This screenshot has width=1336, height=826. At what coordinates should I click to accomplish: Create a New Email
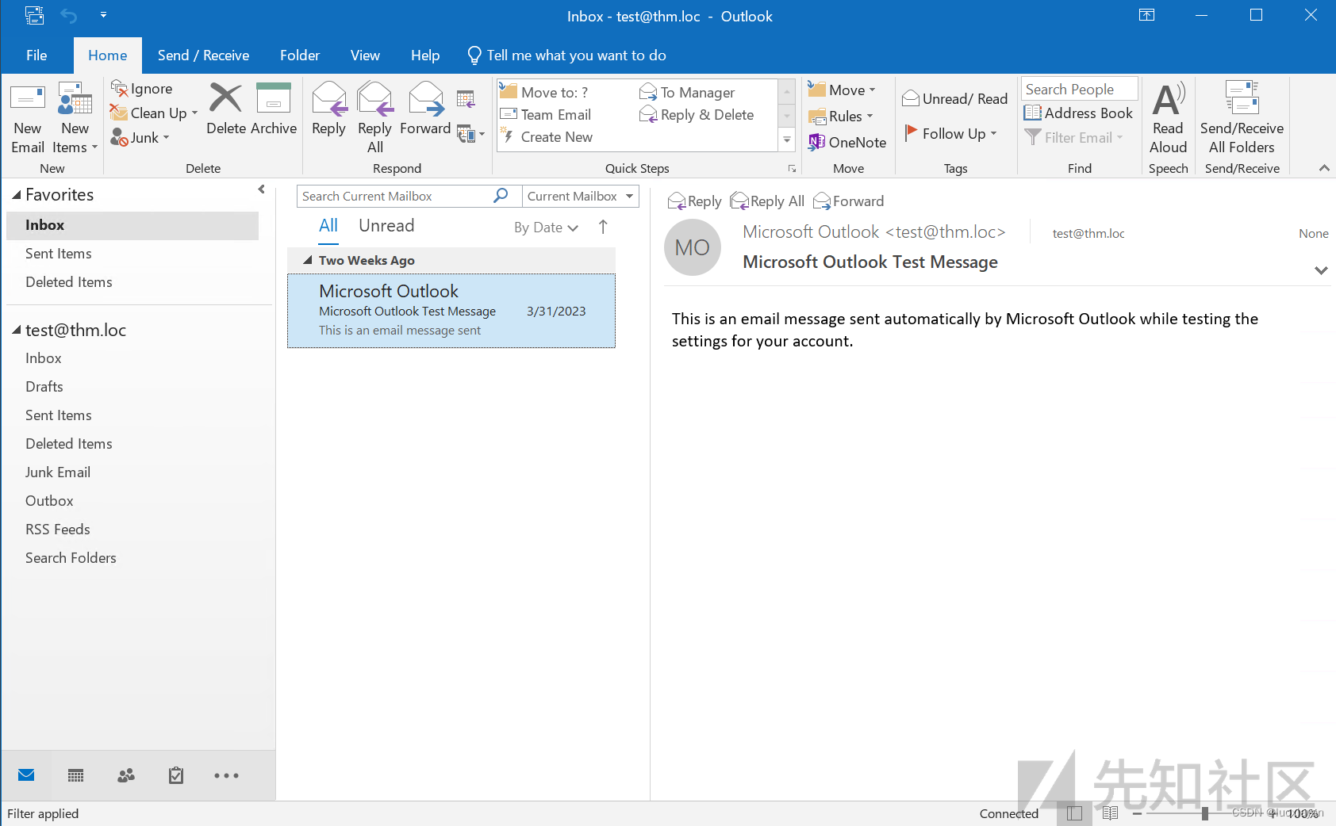[28, 118]
